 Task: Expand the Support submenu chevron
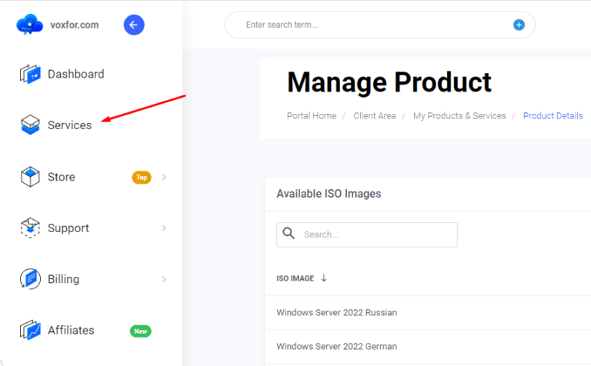[x=164, y=228]
